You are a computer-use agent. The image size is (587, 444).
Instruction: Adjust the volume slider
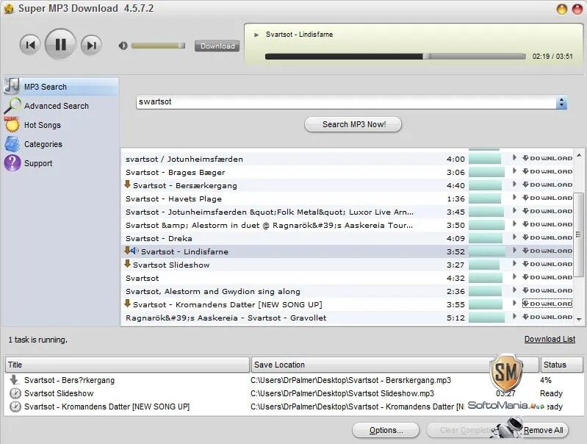pyautogui.click(x=158, y=46)
